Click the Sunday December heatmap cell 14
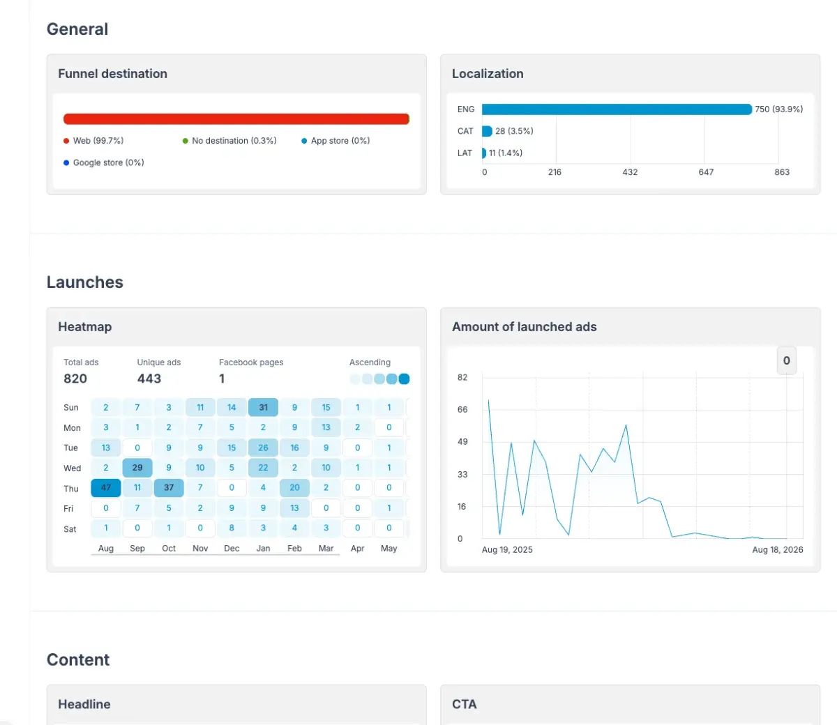The image size is (837, 725). tap(232, 407)
